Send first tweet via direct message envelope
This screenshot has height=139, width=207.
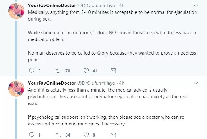coord(113,71)
